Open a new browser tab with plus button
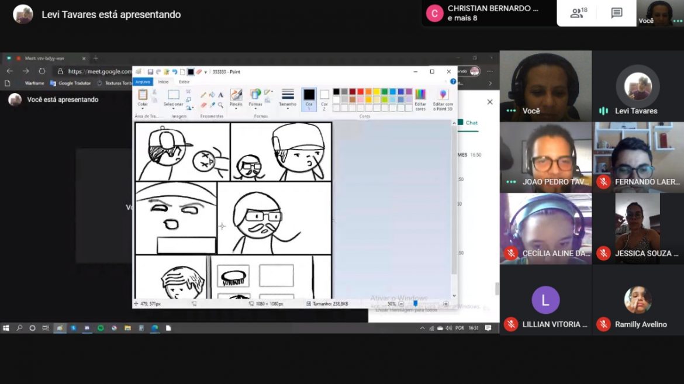 coord(96,58)
